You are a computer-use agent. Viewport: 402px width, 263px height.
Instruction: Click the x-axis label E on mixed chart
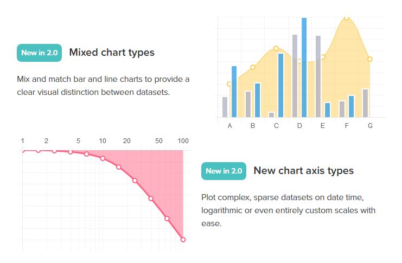323,126
